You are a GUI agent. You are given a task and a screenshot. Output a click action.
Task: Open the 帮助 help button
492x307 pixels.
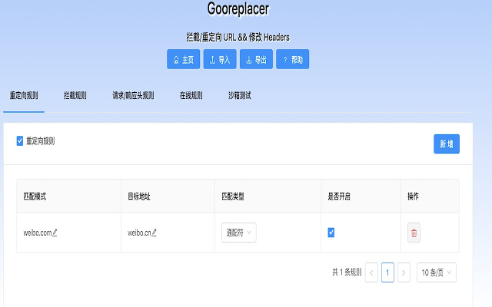(292, 59)
